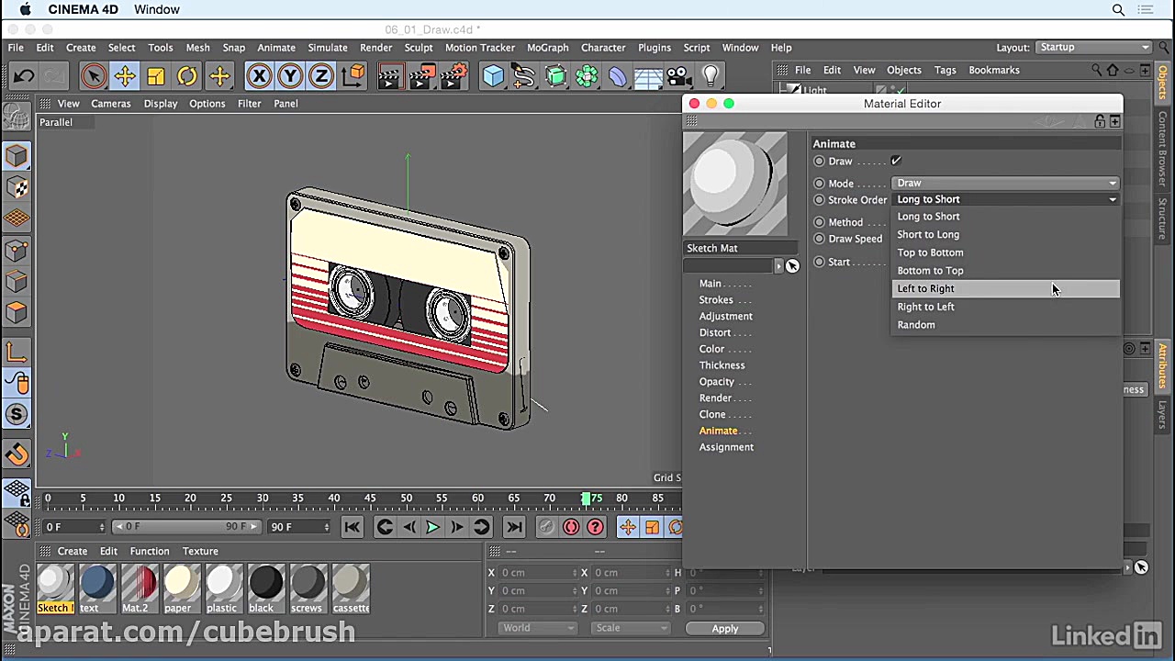This screenshot has width=1175, height=661.
Task: Uncheck the Draw checkbox
Action: tap(896, 161)
